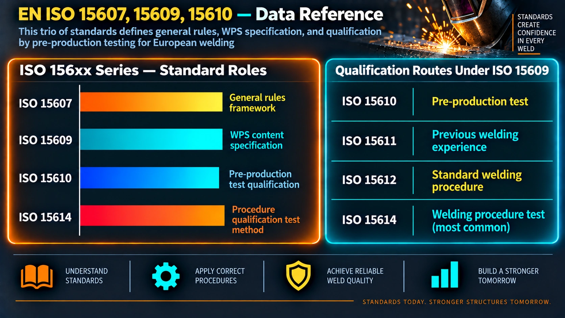Click 'UNDERSTAND STANDARDS' caption
Image resolution: width=565 pixels, height=318 pixels.
pyautogui.click(x=87, y=276)
